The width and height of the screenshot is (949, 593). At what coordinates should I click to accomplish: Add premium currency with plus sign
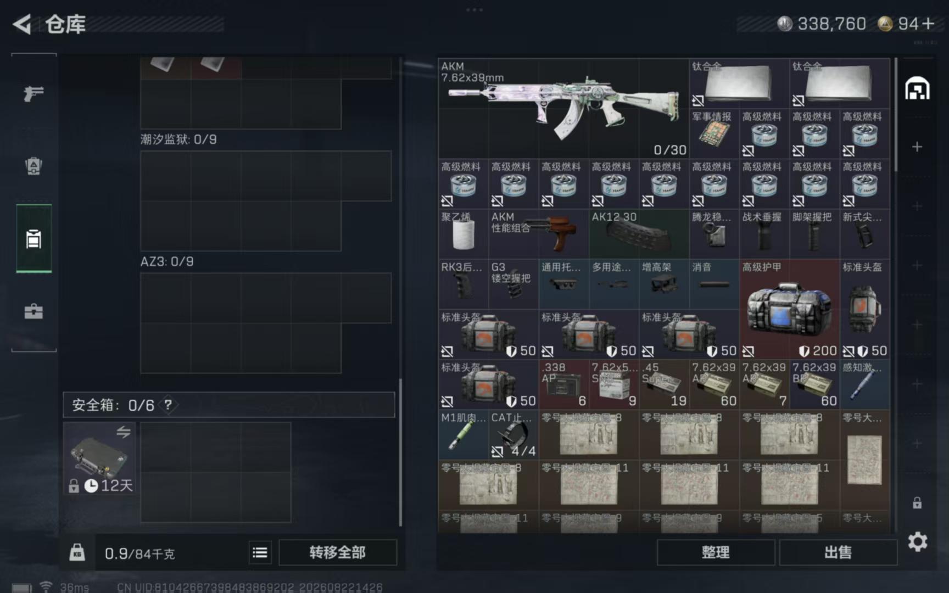(x=929, y=24)
